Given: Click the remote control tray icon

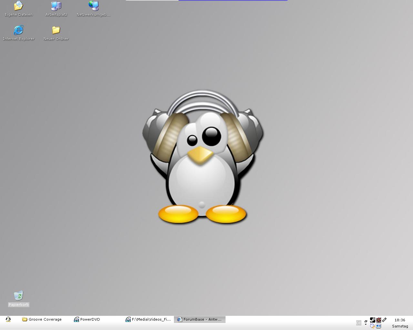Looking at the screenshot, I should 384,320.
